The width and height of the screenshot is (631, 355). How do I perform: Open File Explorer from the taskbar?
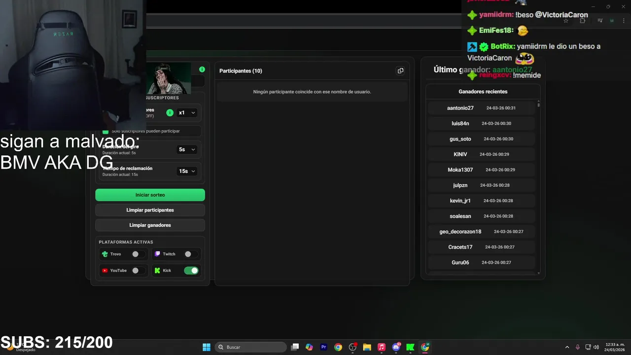tap(367, 347)
